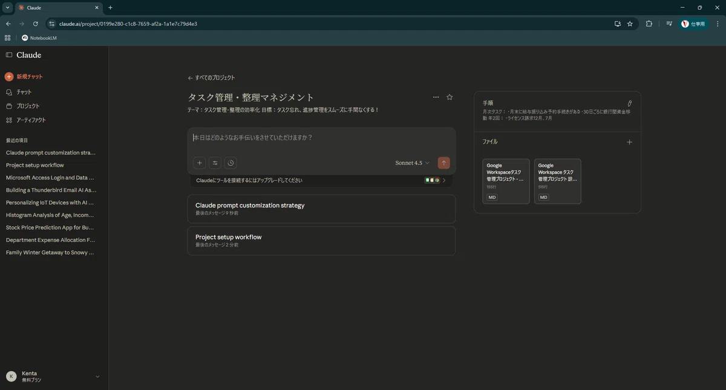Expand the tool connection banner chevron
The height and width of the screenshot is (390, 726).
coord(445,180)
